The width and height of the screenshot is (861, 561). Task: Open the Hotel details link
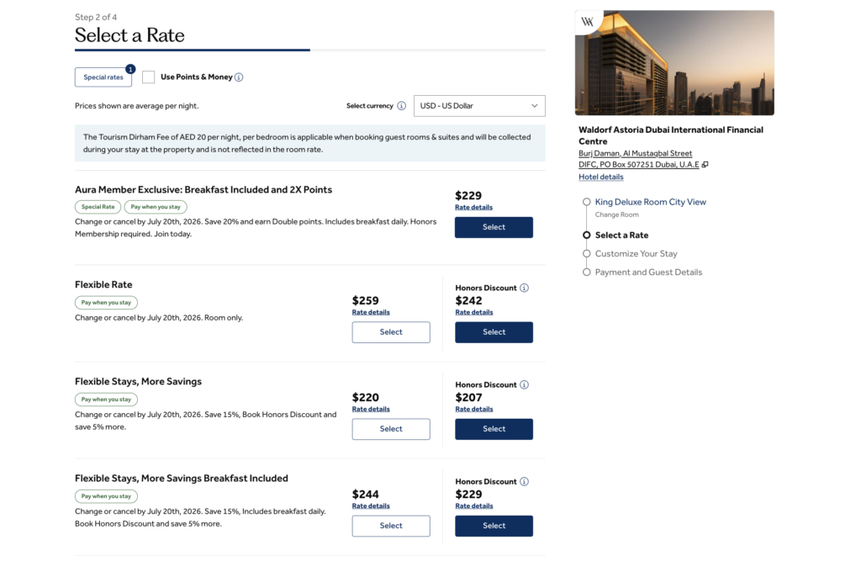pyautogui.click(x=600, y=177)
